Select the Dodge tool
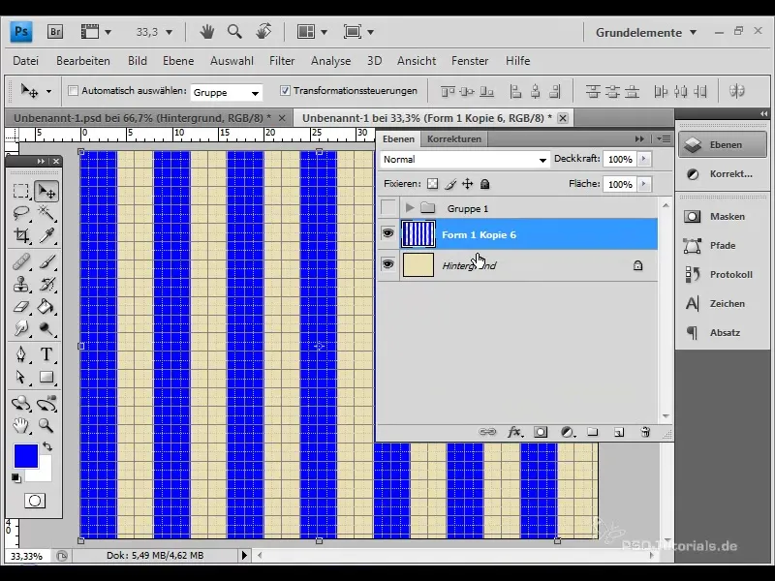 [46, 328]
